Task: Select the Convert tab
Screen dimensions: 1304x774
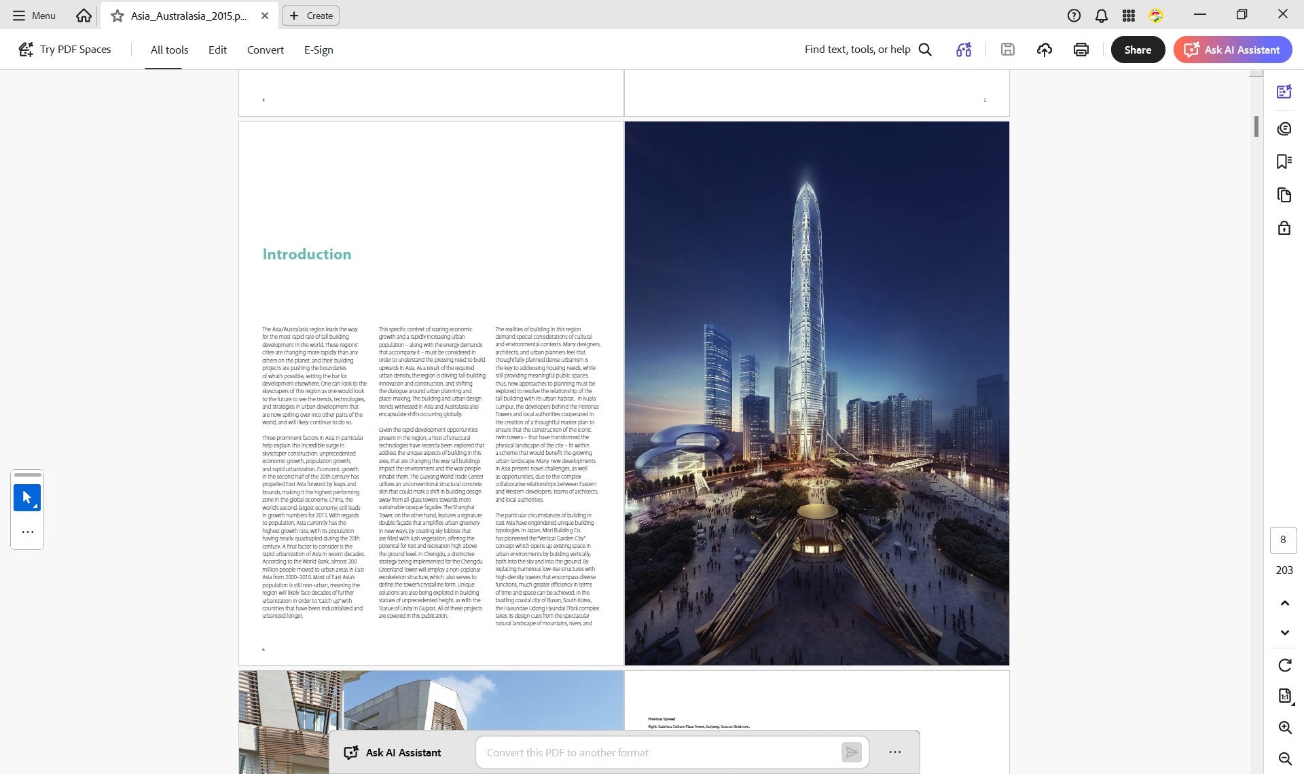Action: tap(265, 50)
